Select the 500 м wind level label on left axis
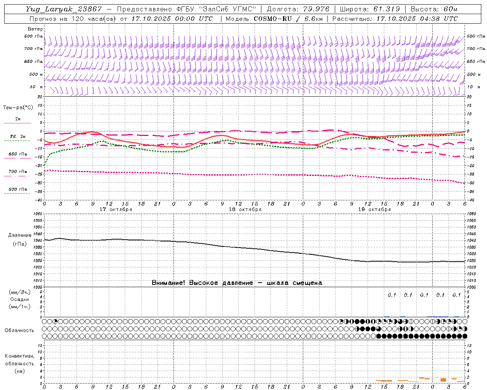The image size is (487, 390). 36,74
